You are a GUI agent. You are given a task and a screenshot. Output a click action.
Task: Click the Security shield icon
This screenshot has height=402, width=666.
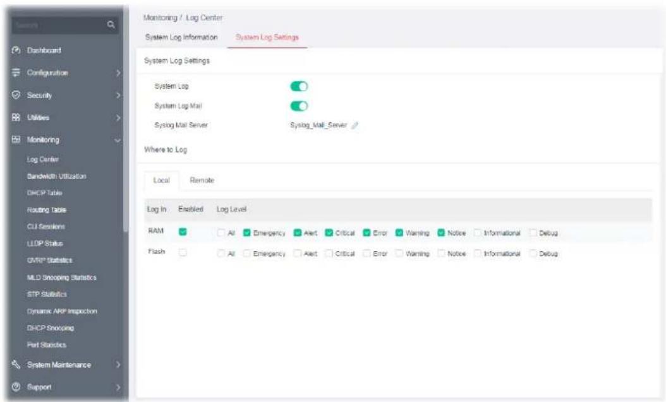coord(16,95)
